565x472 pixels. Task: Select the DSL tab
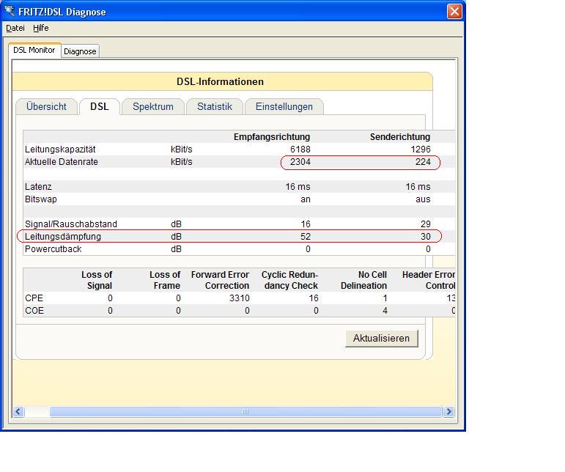pyautogui.click(x=100, y=107)
